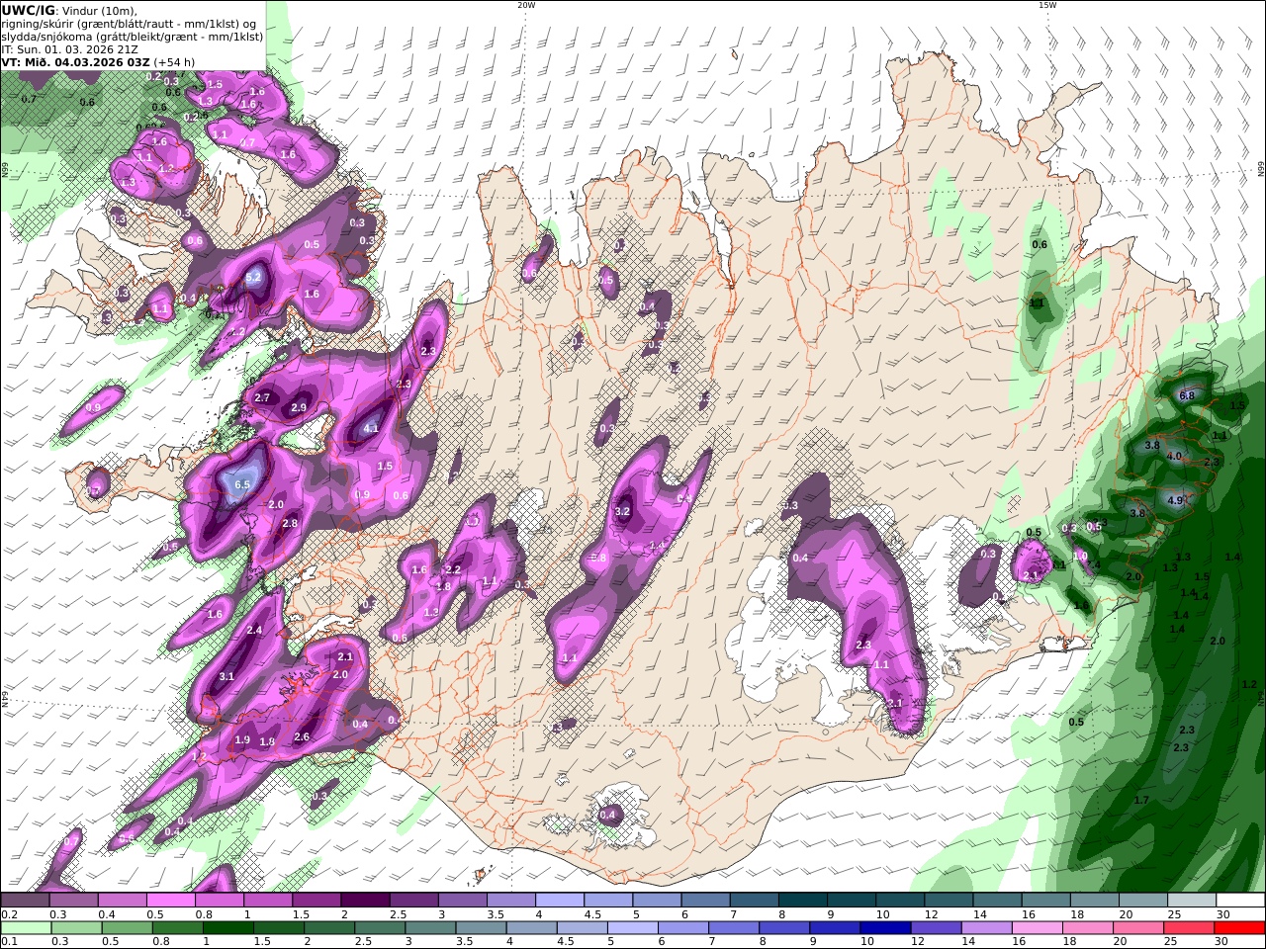Select 'IT: Sun. 01. 03. 2026 21Z' line
1266x949 pixels.
pyautogui.click(x=69, y=48)
